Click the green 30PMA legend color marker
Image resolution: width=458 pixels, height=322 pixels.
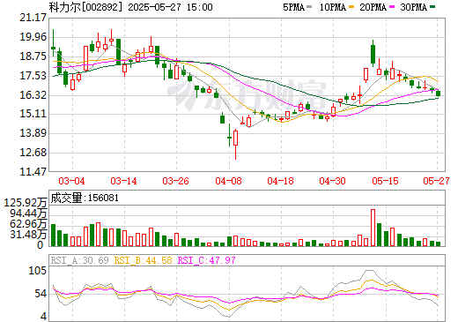tap(432, 7)
